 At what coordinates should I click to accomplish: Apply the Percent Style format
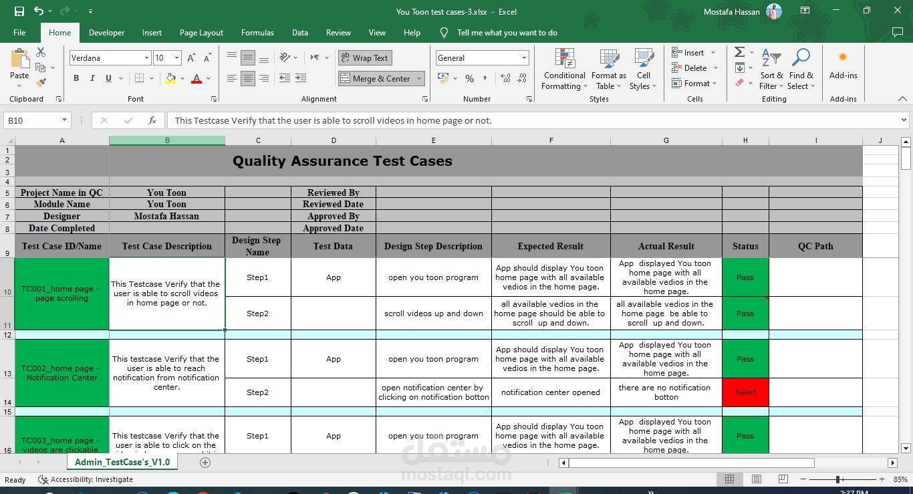click(469, 78)
